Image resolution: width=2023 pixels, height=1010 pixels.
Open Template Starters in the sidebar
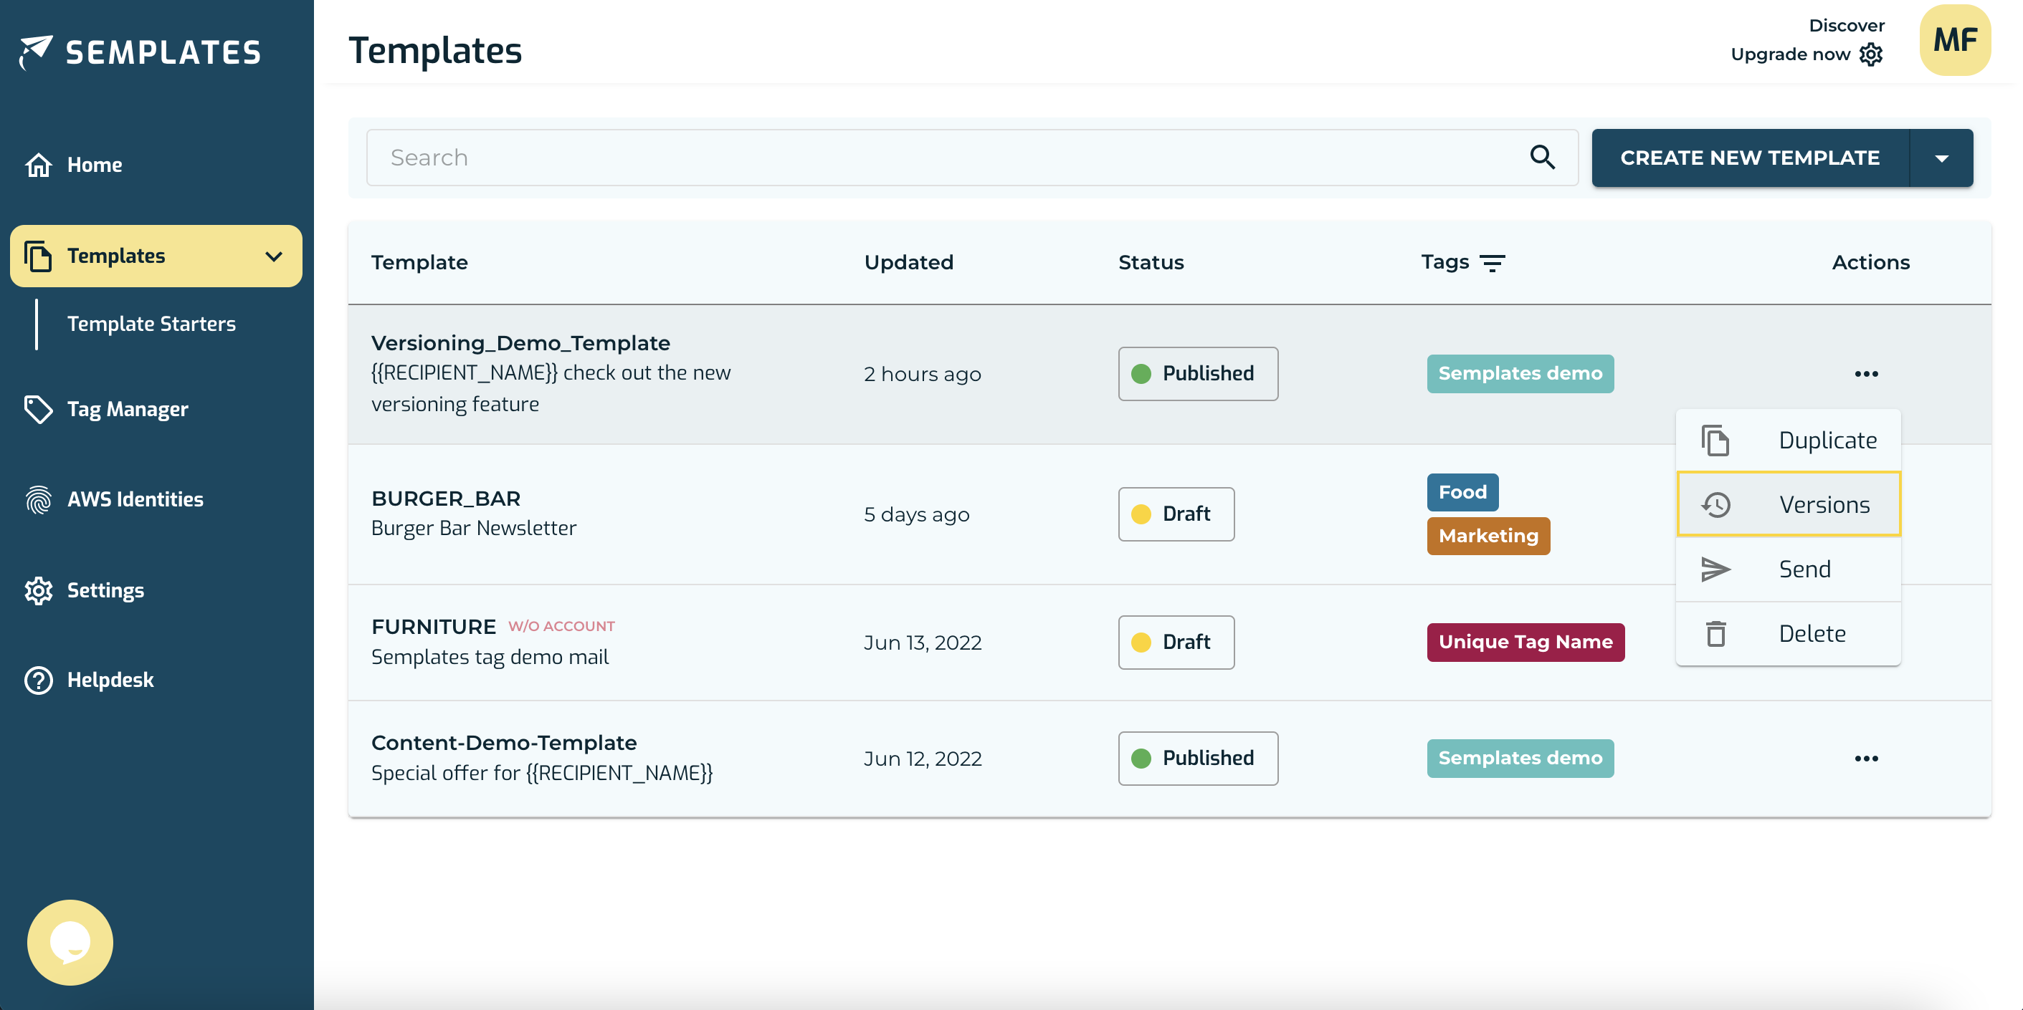151,323
